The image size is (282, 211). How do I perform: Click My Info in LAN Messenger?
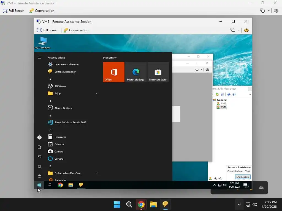point(216,179)
